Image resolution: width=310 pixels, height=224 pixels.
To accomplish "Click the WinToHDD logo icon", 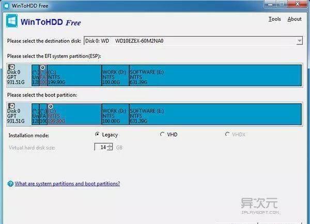I will click(12, 21).
